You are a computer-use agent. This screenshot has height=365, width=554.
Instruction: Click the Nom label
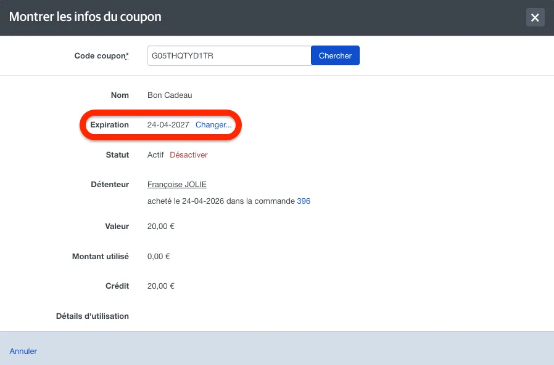click(120, 95)
